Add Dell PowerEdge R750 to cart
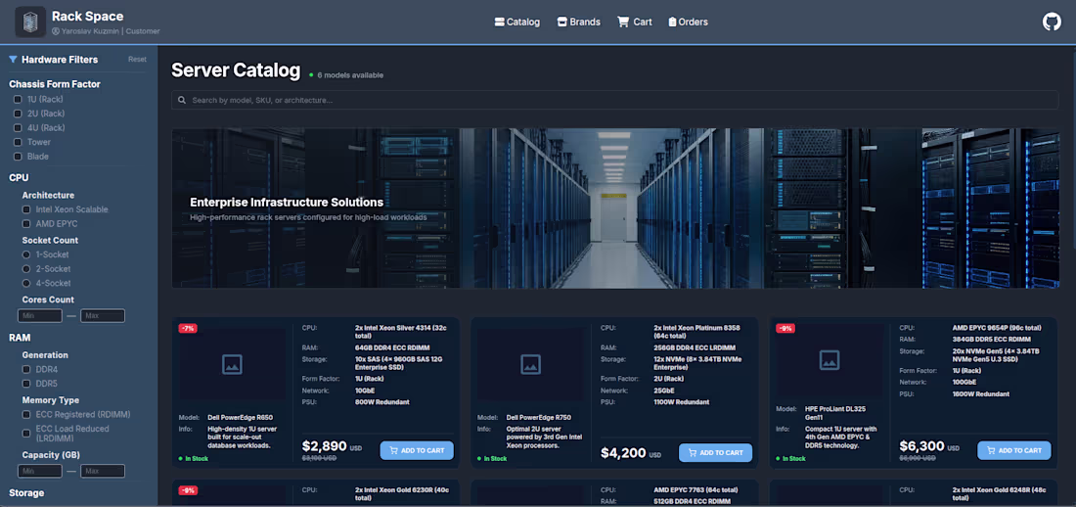1076x507 pixels. pos(715,453)
